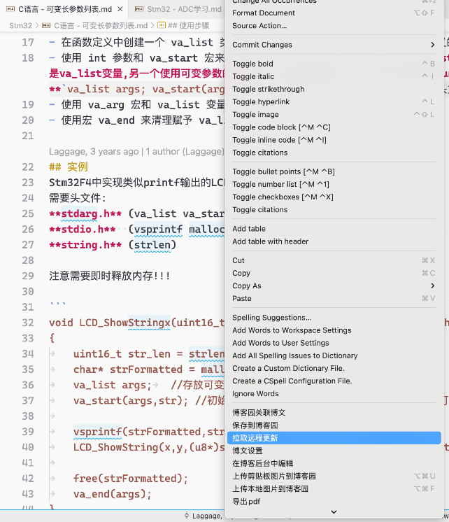Choose Copy from context menu
This screenshot has width=449, height=522.
334,273
